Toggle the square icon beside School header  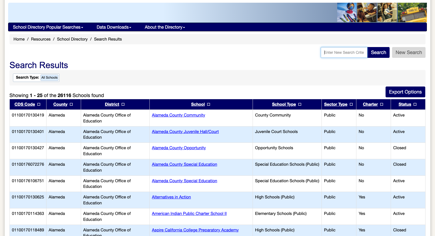tap(209, 104)
